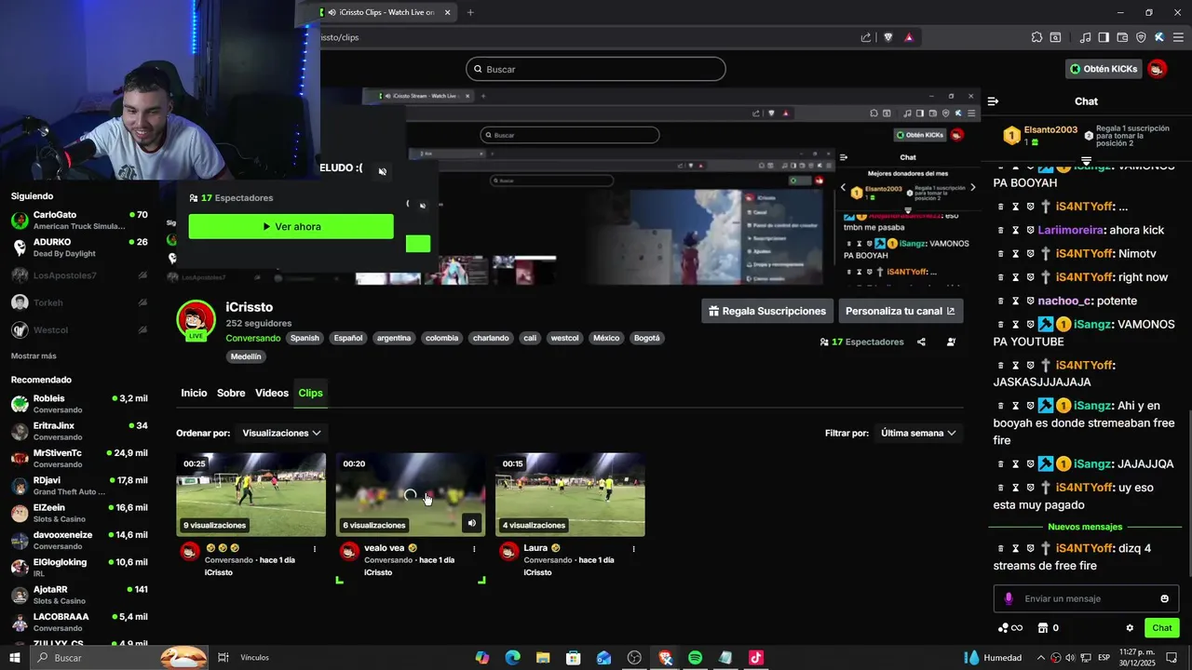Open the Filtrar por Última semana dropdown

click(x=919, y=433)
